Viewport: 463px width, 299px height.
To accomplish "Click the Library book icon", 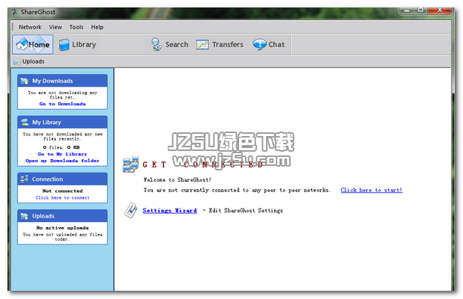I will click(64, 45).
